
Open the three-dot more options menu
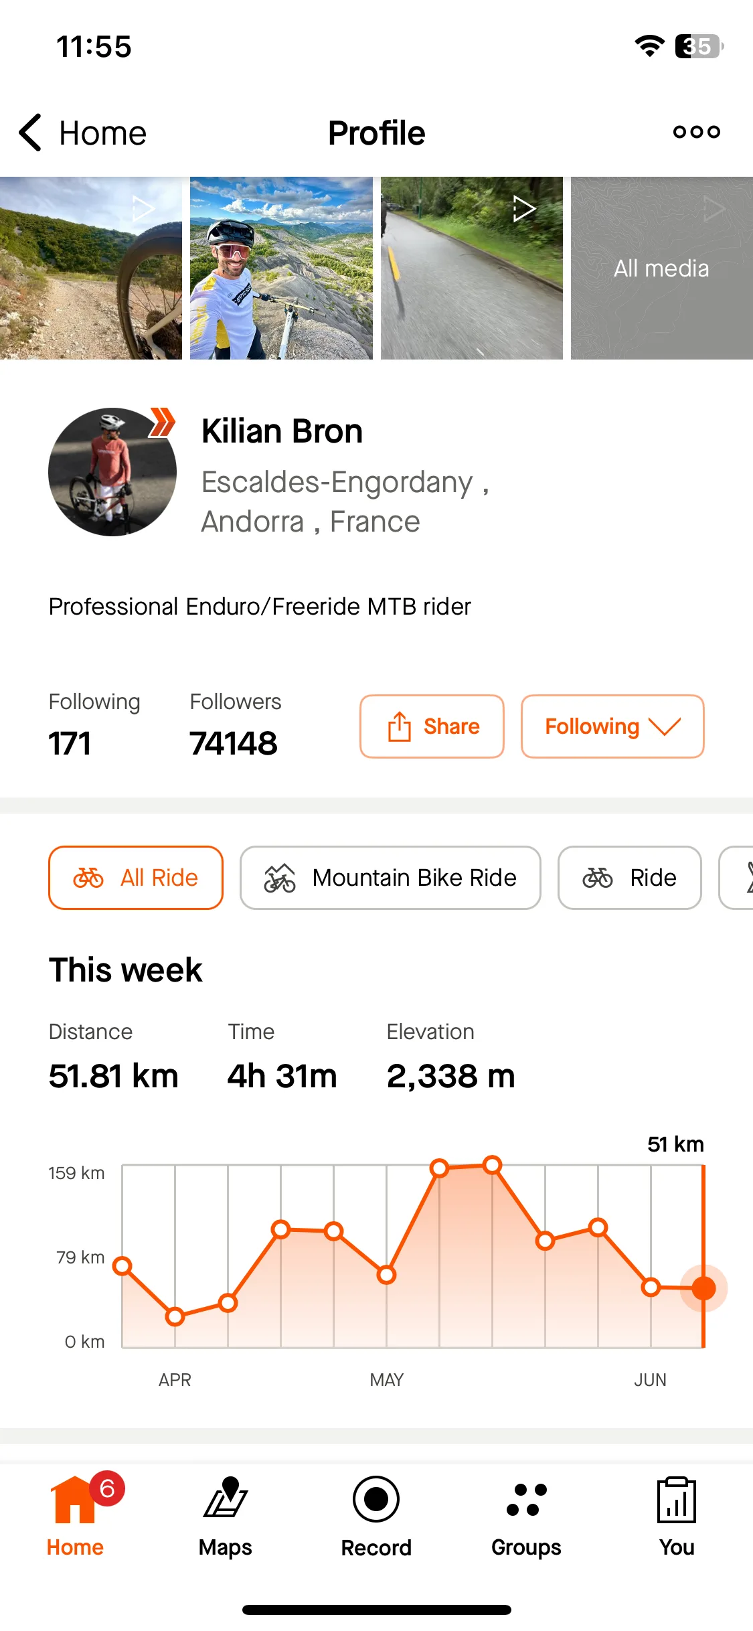(x=696, y=132)
